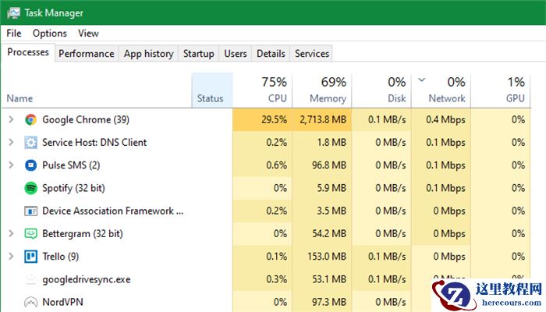Expand the Trello (9) process group

coord(11,257)
